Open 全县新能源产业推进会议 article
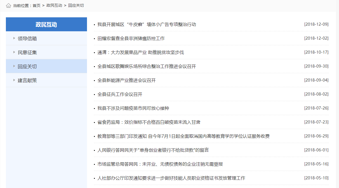The width and height of the screenshot is (339, 188). (126, 80)
